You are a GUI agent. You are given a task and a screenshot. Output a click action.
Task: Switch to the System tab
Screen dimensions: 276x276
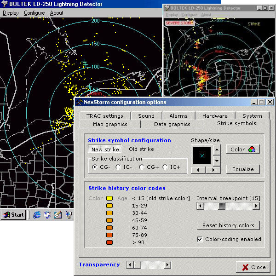point(252,116)
